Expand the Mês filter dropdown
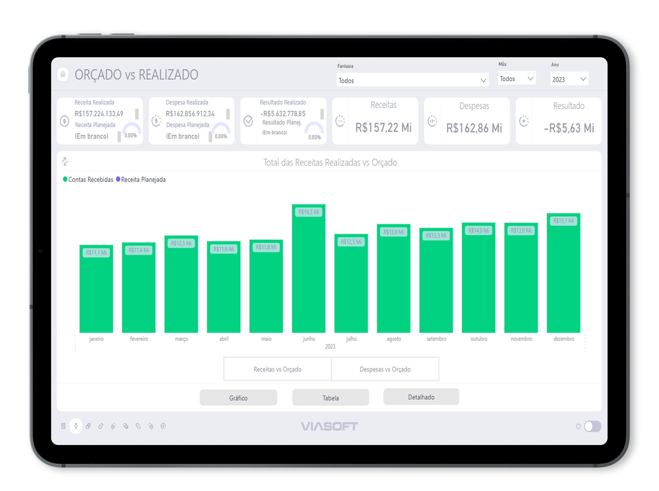 click(x=516, y=78)
